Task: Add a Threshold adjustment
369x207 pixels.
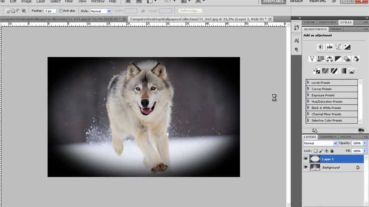Action: [334, 71]
